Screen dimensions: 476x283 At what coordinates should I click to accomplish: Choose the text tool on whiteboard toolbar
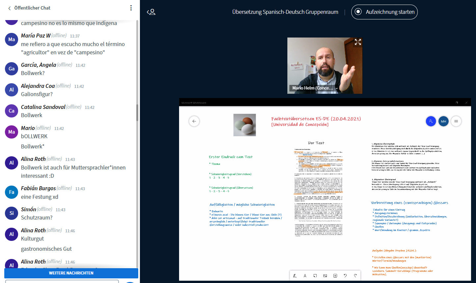[305, 276]
